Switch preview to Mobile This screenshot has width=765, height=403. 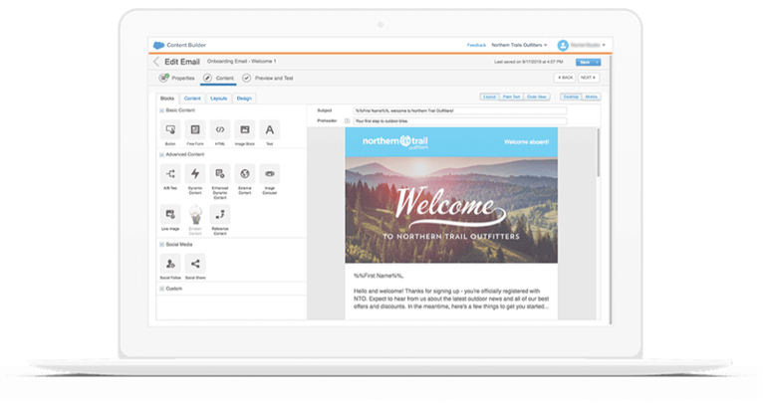click(593, 98)
